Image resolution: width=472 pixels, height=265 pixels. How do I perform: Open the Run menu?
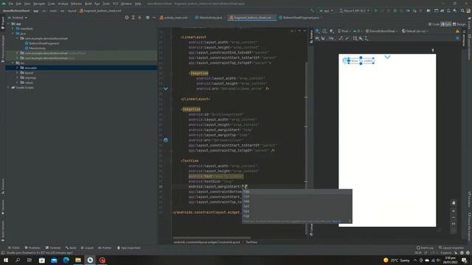(x=97, y=4)
